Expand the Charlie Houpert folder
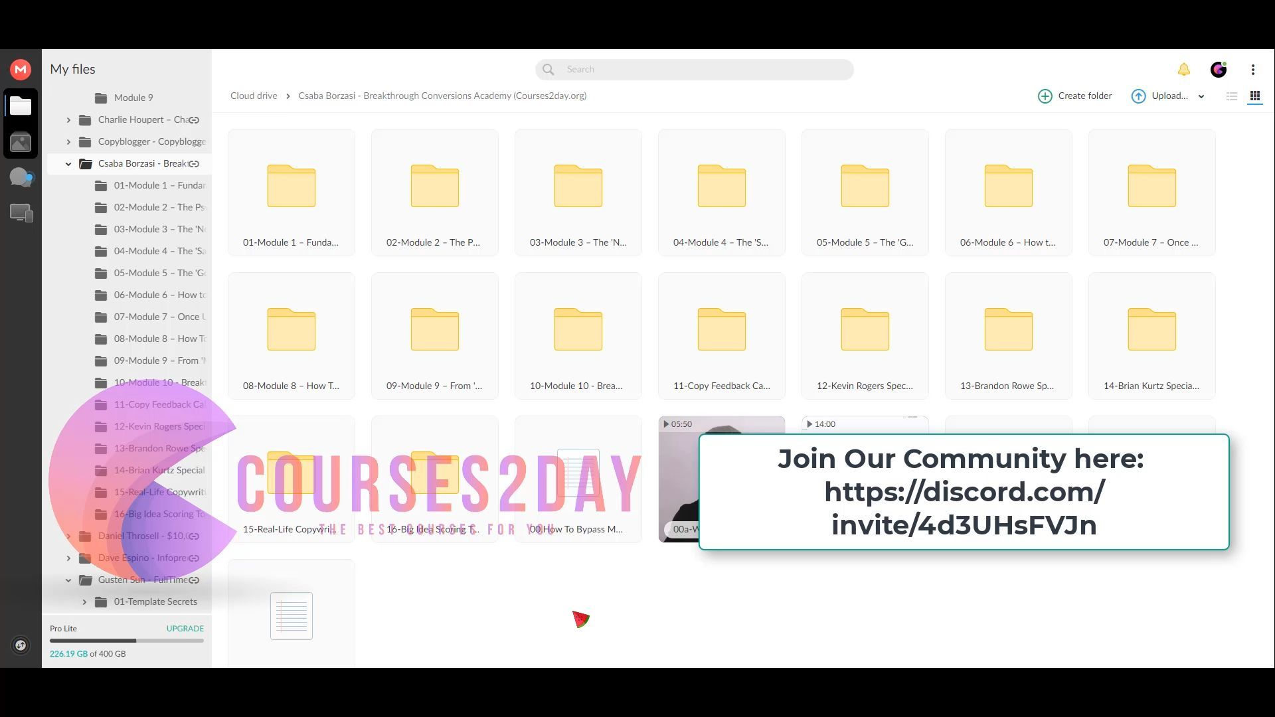The image size is (1275, 717). pos(68,120)
